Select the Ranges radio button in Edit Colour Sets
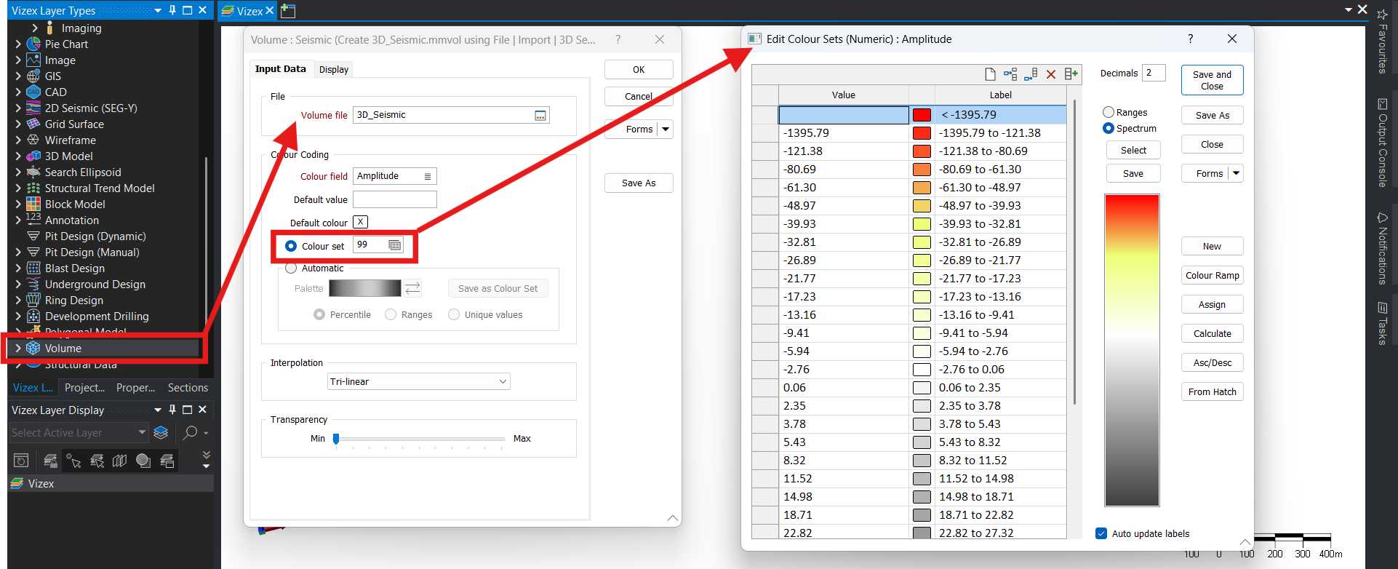 click(x=1109, y=112)
